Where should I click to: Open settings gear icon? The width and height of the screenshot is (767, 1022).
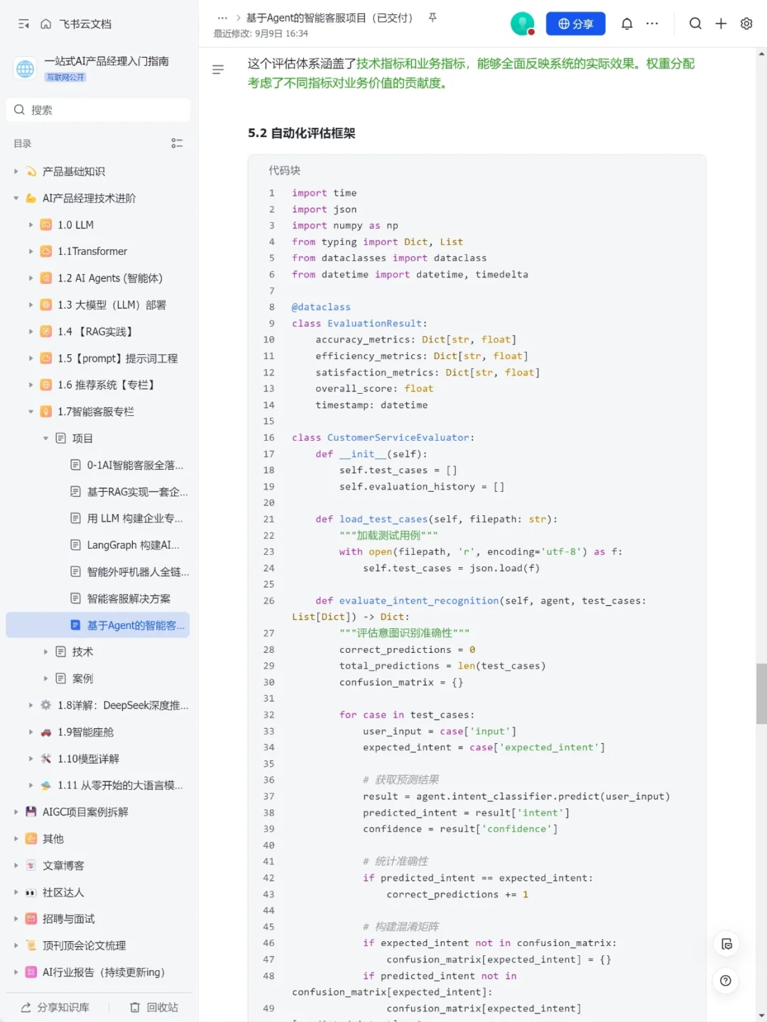[x=746, y=23]
